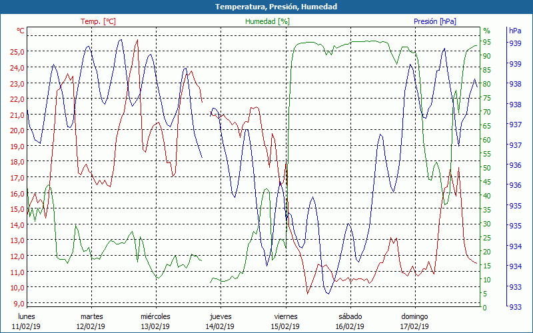Click the viernes day label
Screen dimensions: 533x333
pos(286,316)
